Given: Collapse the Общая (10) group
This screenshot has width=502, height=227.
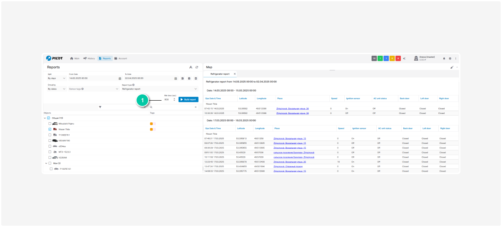Looking at the screenshot, I should tap(45, 118).
